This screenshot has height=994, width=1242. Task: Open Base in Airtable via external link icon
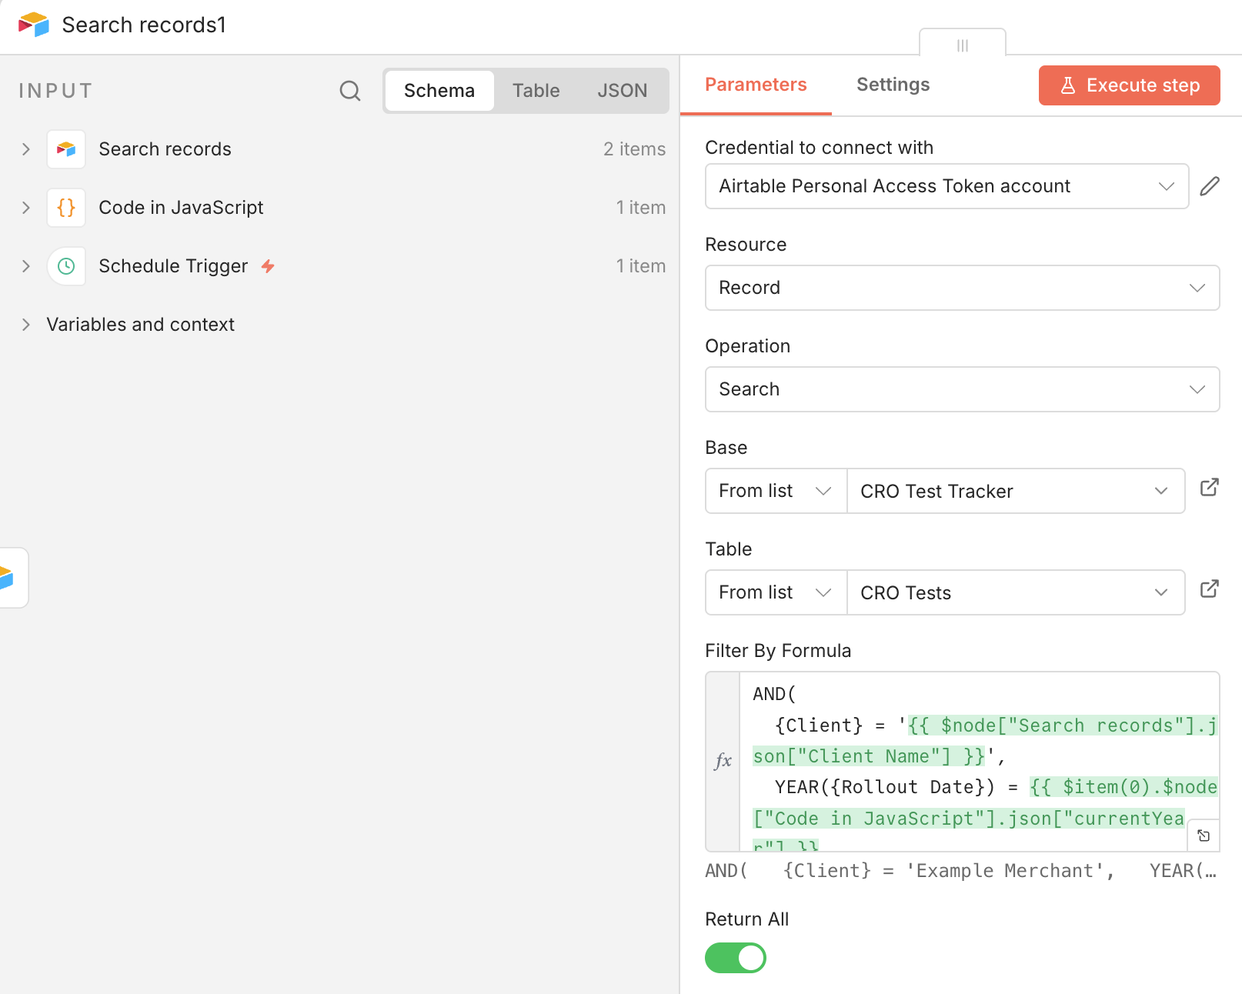[1209, 488]
